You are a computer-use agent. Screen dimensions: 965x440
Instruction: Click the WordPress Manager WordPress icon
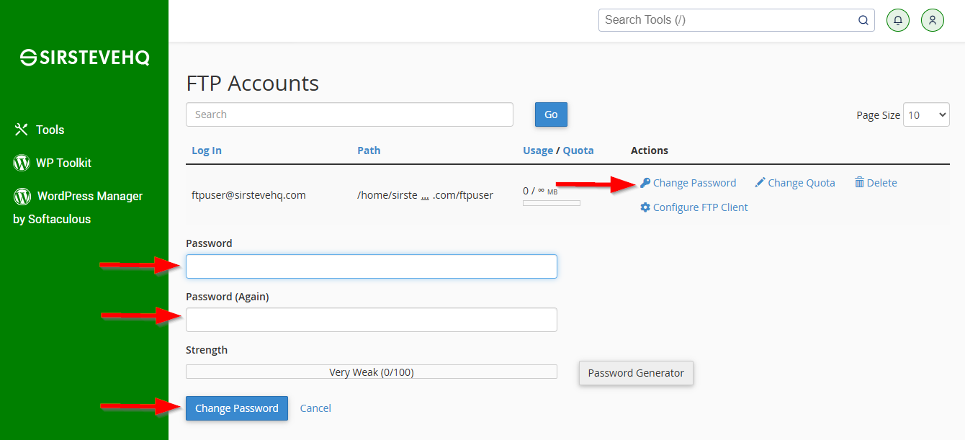[x=22, y=196]
